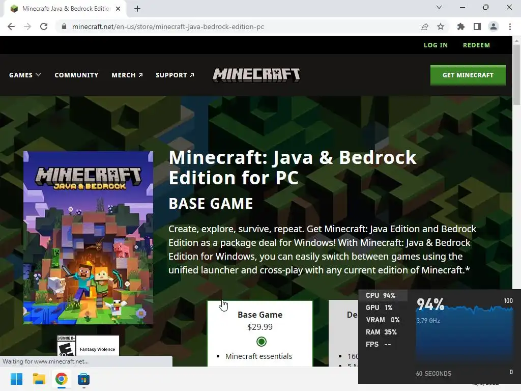This screenshot has width=521, height=391.
Task: Open the tab search chevron in the title bar
Action: (x=439, y=7)
